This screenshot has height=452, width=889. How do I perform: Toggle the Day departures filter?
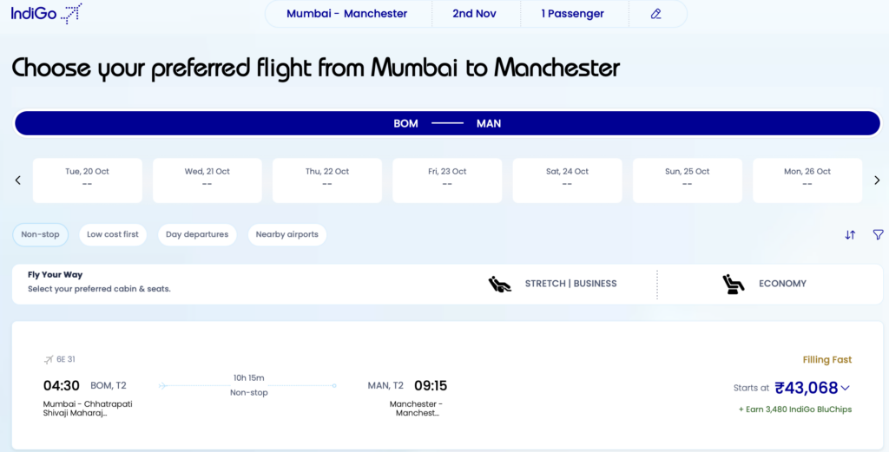coord(197,234)
